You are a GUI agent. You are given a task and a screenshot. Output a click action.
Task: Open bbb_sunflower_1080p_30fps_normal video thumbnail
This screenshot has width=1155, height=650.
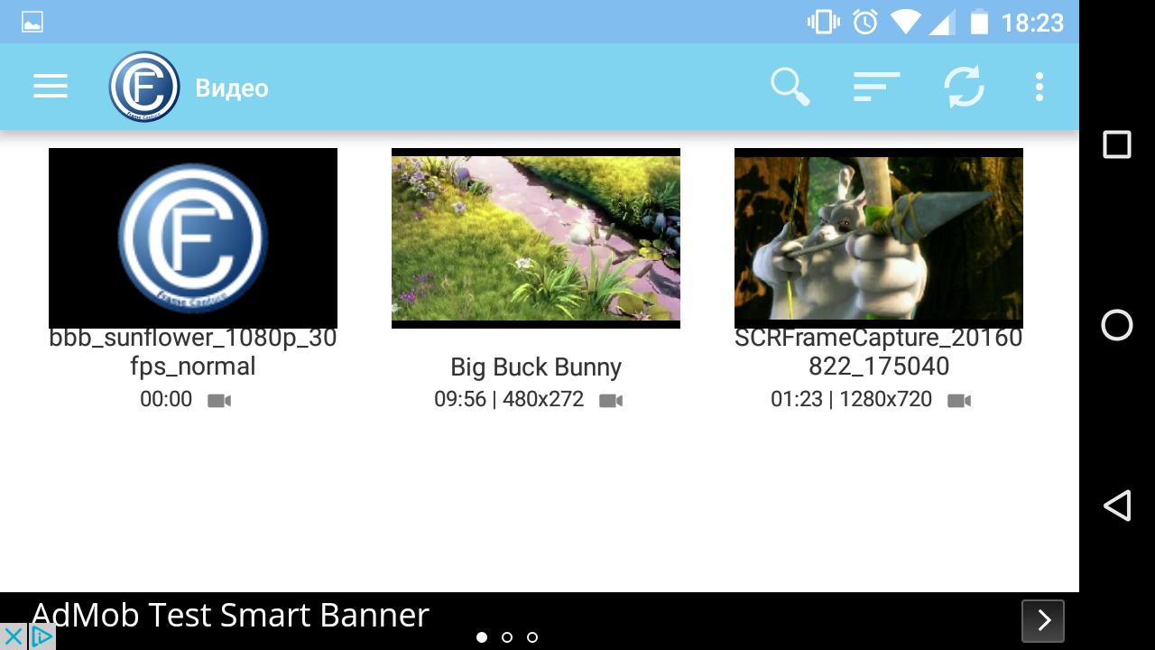point(193,238)
